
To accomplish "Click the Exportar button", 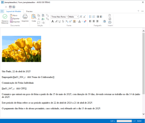I will click(x=15, y=18).
